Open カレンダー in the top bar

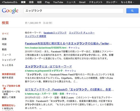[112, 2]
